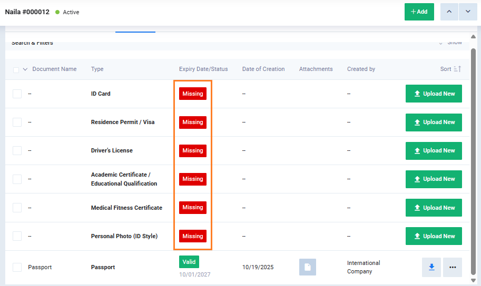Click the vertical scrollbar on the right

[473, 158]
